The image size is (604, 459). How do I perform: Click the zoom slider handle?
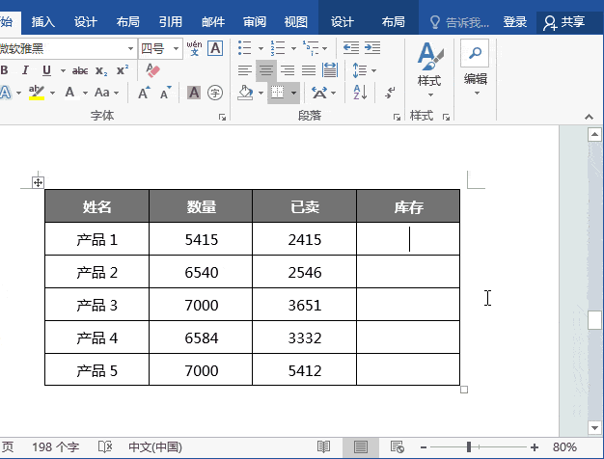pos(469,447)
